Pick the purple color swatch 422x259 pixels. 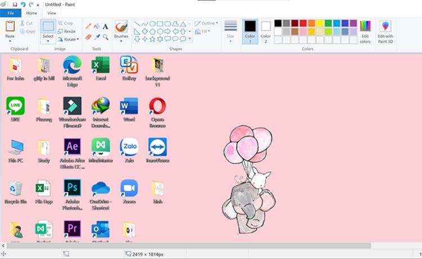[x=353, y=23]
